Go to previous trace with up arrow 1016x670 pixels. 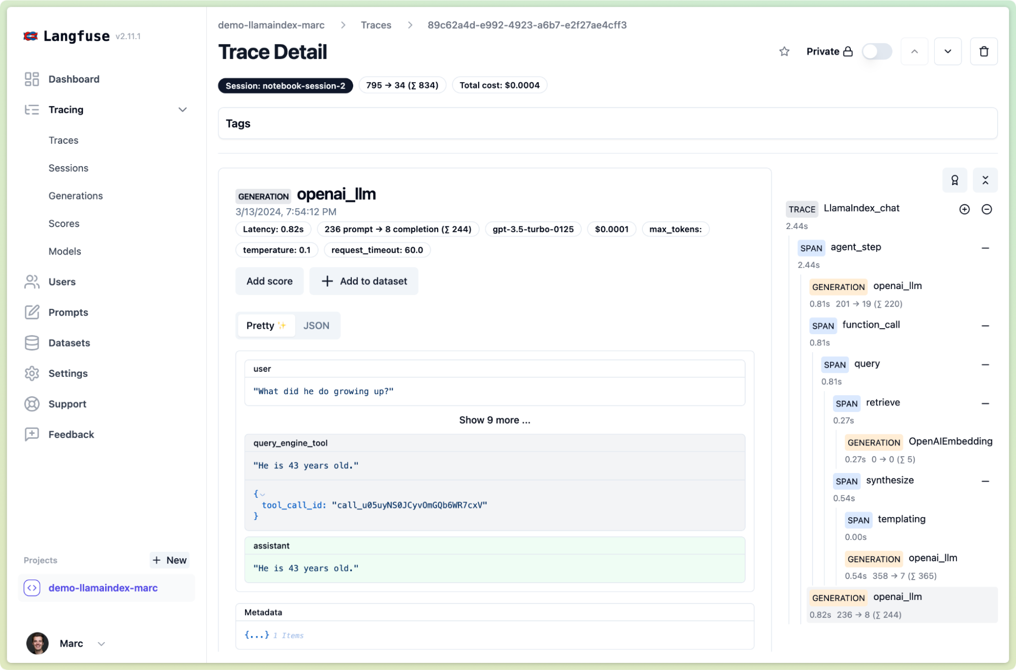click(914, 51)
